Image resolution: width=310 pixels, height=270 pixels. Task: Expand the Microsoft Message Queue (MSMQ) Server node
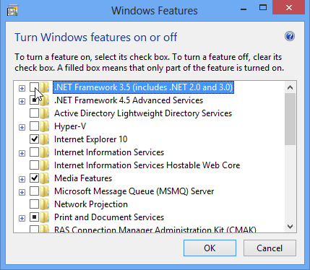click(x=22, y=192)
